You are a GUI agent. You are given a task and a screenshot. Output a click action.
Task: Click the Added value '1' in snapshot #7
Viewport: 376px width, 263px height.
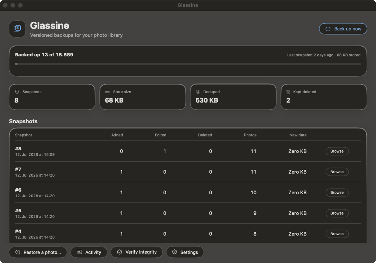(121, 172)
